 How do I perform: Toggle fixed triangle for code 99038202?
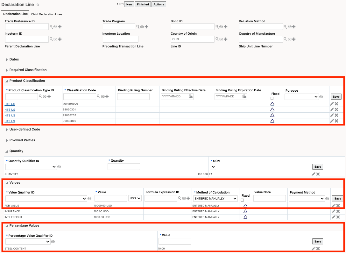tap(272, 115)
